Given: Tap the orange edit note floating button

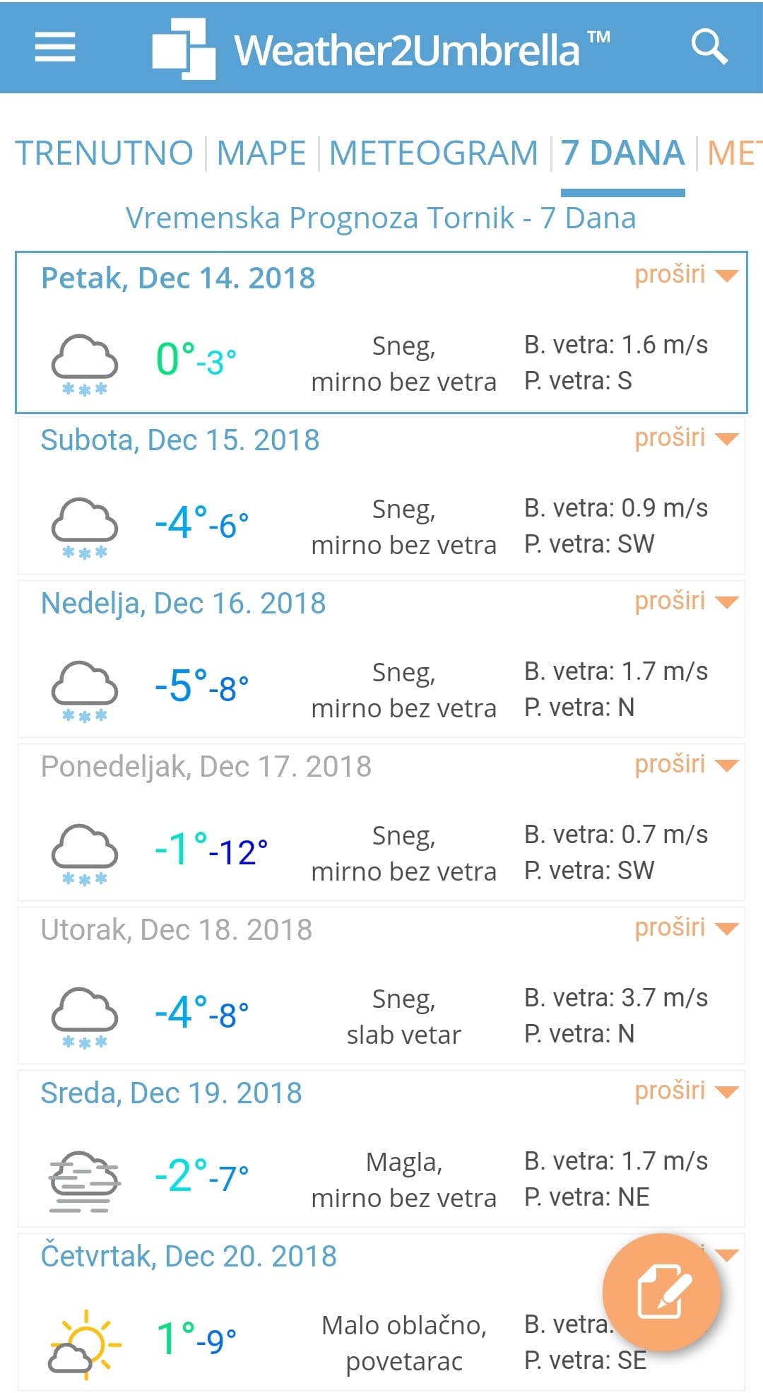Looking at the screenshot, I should (x=661, y=1292).
